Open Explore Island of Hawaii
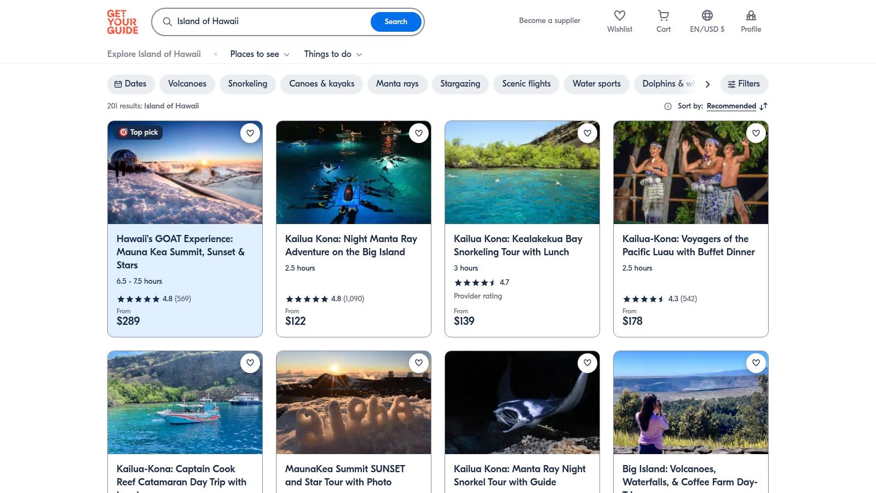876x493 pixels. [154, 54]
